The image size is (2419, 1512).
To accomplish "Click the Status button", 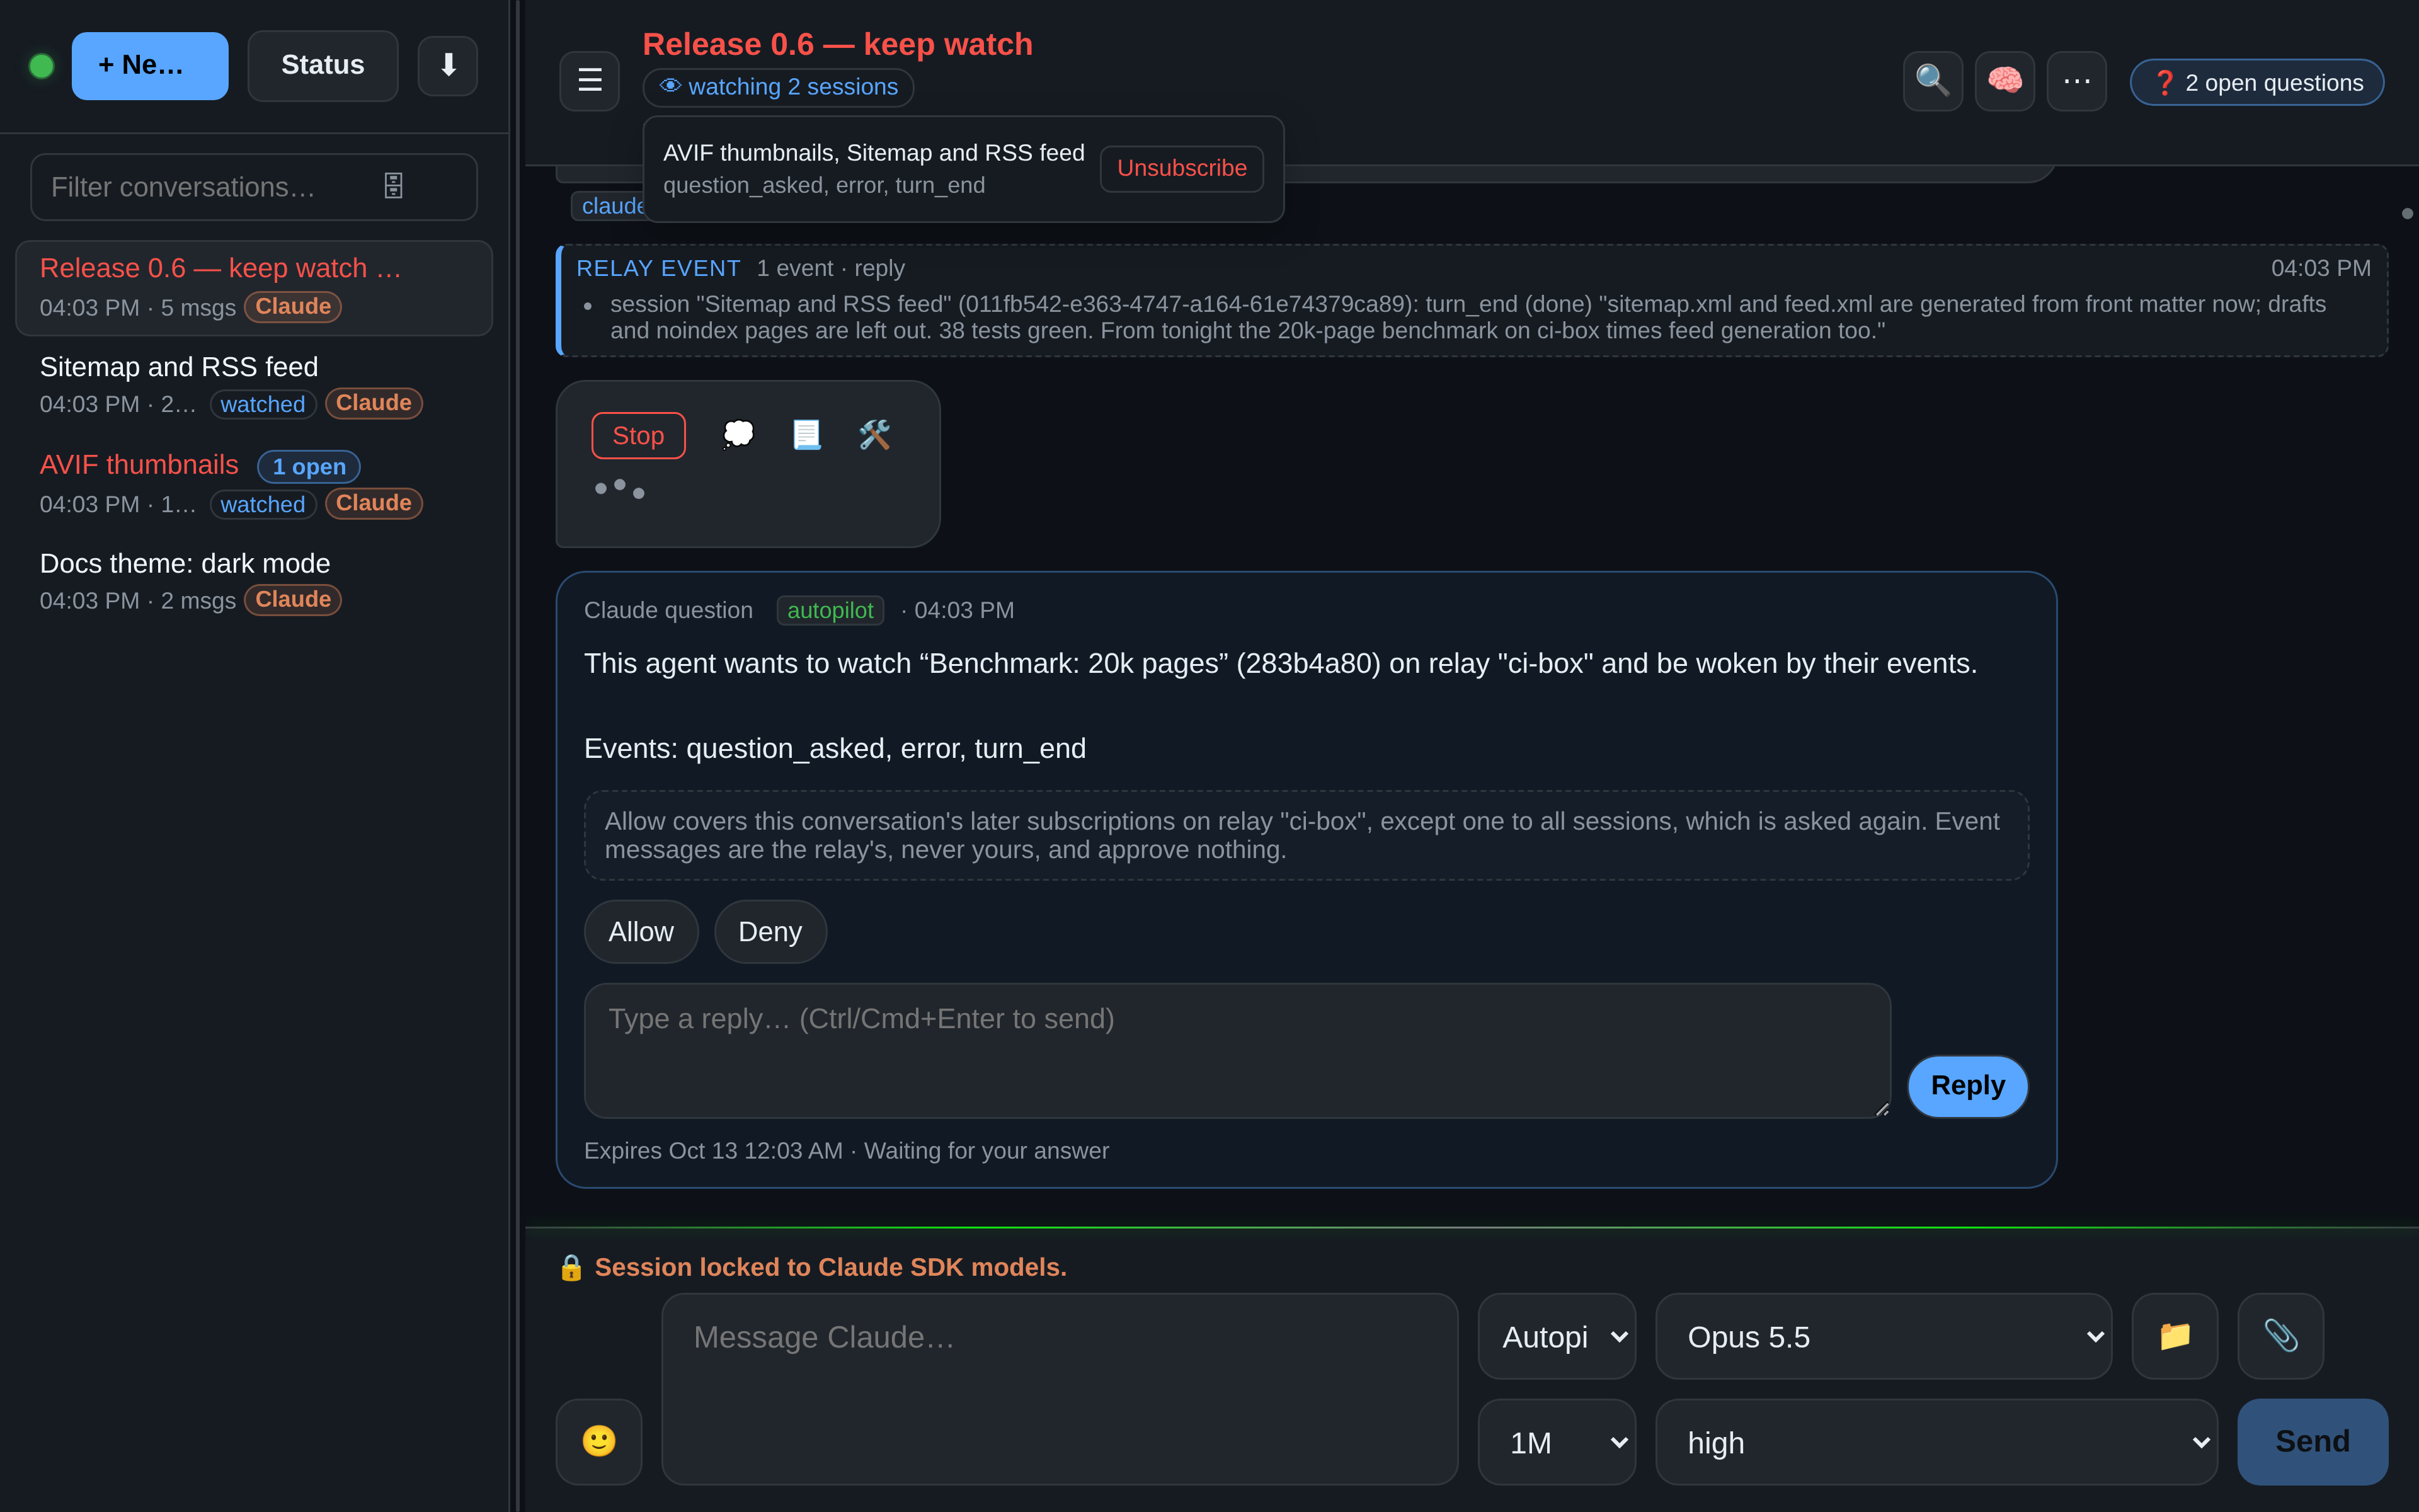I will coord(322,66).
